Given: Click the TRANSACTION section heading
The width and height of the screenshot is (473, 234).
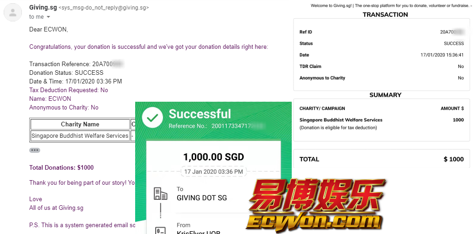Looking at the screenshot, I should pyautogui.click(x=385, y=15).
